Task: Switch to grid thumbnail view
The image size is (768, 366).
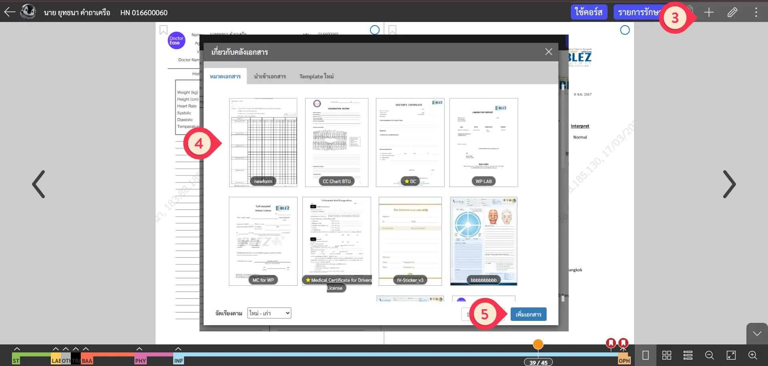Action: coord(667,355)
